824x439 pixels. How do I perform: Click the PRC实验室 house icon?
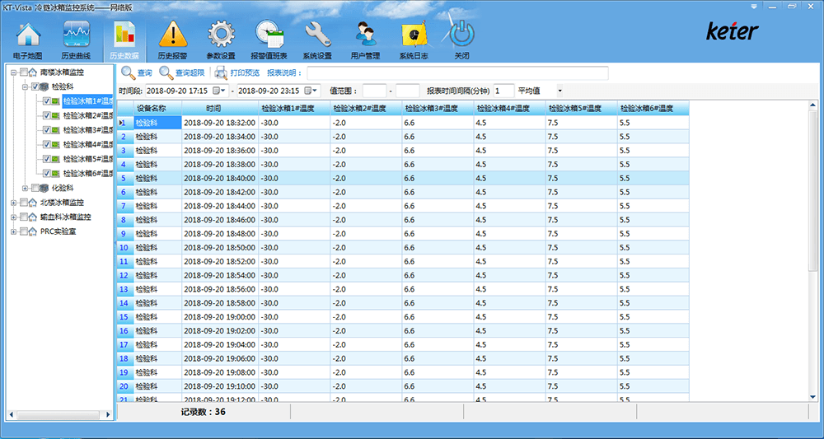coord(33,231)
